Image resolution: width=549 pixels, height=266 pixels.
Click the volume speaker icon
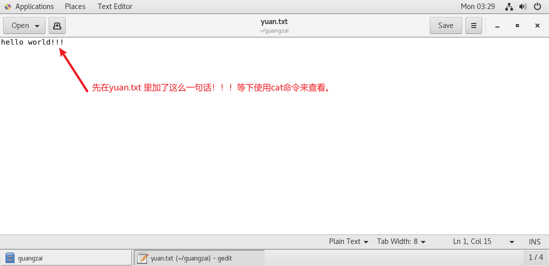click(x=523, y=7)
